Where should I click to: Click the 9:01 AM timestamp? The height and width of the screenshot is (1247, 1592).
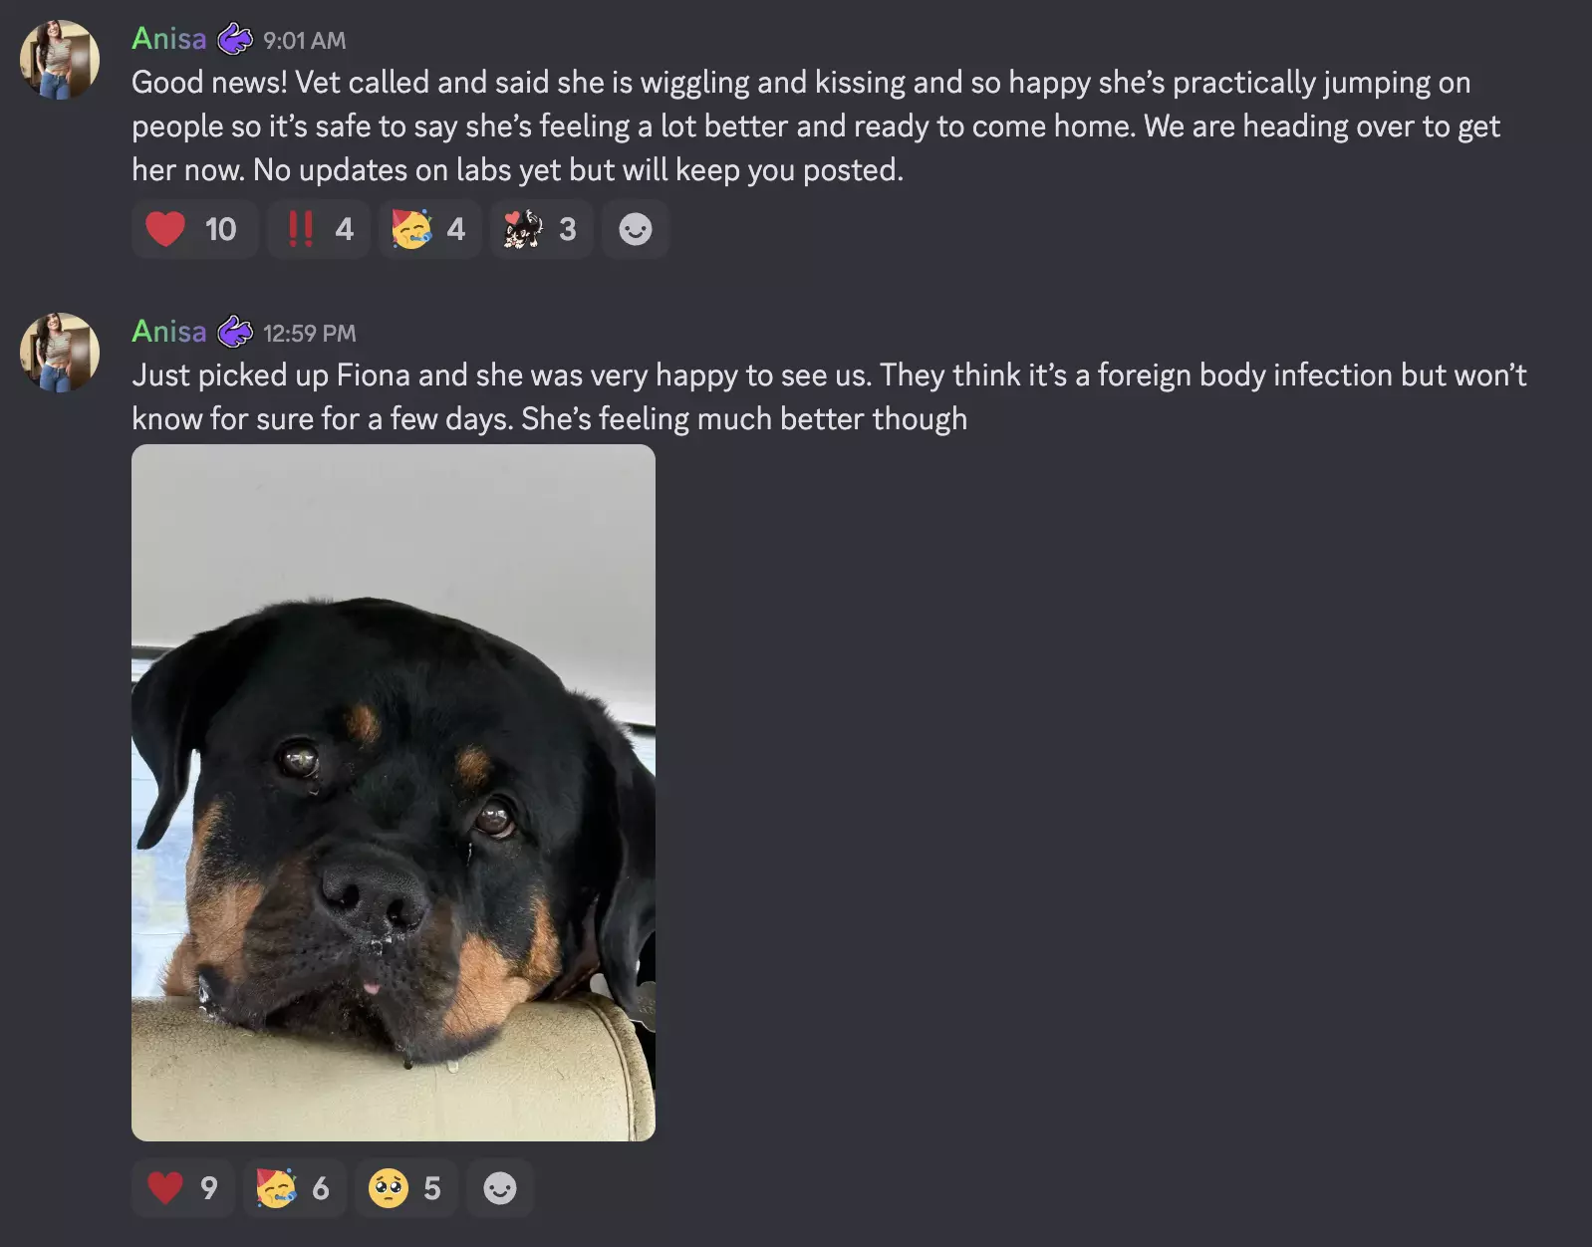pos(305,41)
